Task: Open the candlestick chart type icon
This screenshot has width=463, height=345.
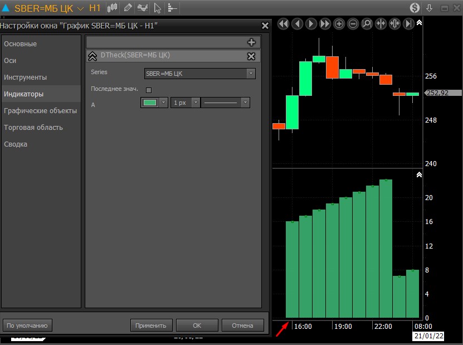Action: pos(113,8)
